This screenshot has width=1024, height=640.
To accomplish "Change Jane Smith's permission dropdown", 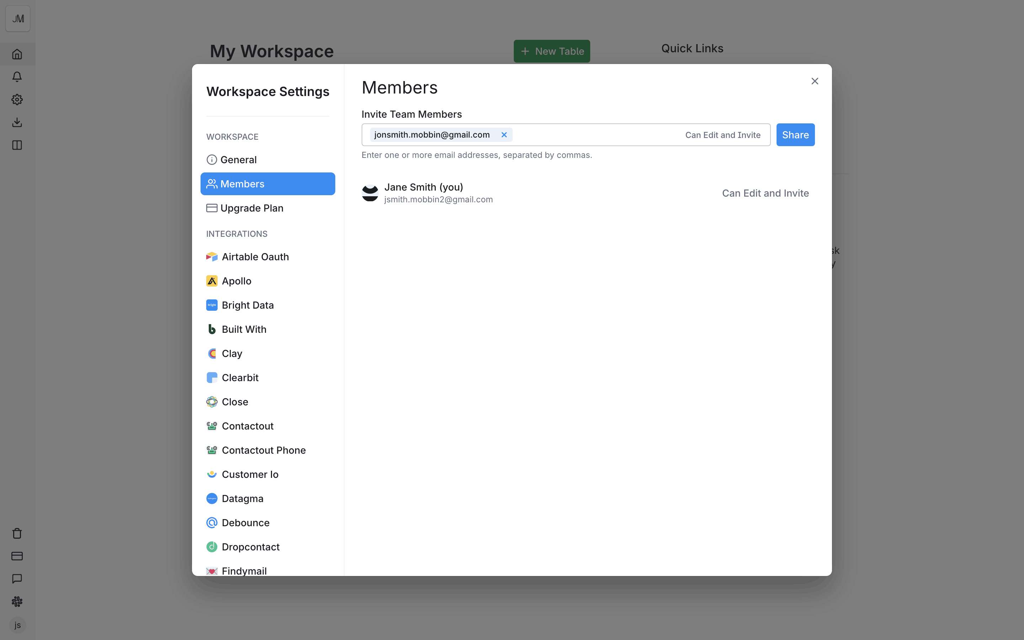I will 765,193.
